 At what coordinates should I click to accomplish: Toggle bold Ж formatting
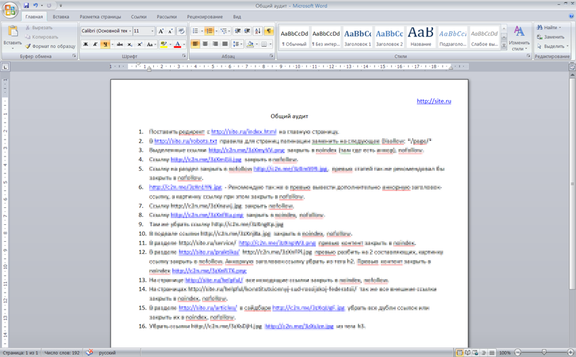(85, 44)
